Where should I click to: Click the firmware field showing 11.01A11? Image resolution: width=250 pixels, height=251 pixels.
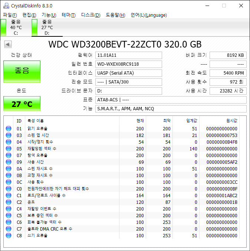click(128, 55)
